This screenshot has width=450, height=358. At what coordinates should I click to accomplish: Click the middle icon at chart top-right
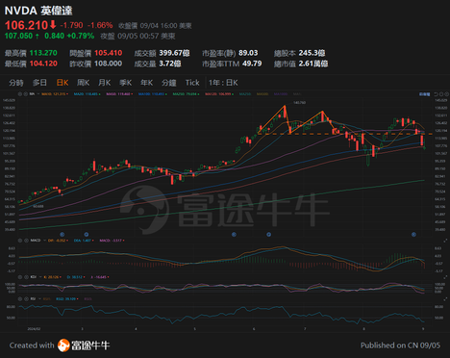(x=441, y=94)
